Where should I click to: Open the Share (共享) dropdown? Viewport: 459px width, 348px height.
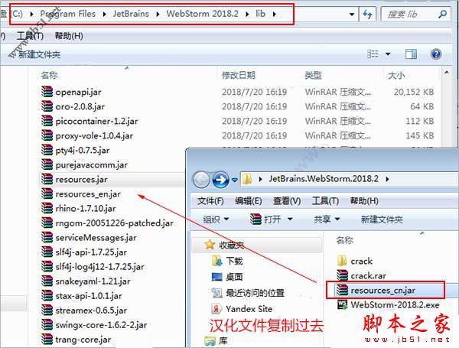327,219
